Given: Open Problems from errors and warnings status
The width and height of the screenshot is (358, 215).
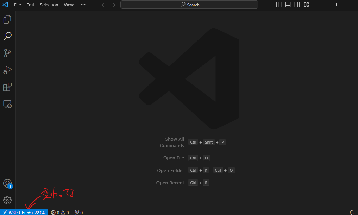Looking at the screenshot, I should tap(60, 213).
